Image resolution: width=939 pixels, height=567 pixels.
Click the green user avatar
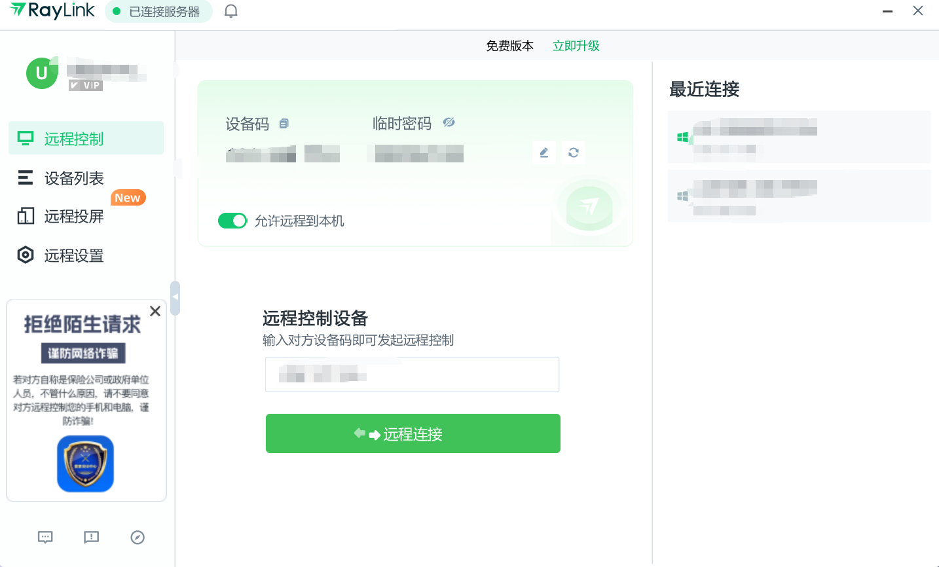tap(42, 73)
